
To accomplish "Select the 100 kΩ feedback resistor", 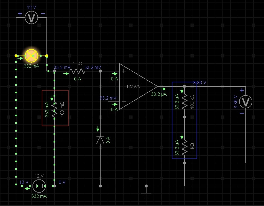I will [184, 102].
